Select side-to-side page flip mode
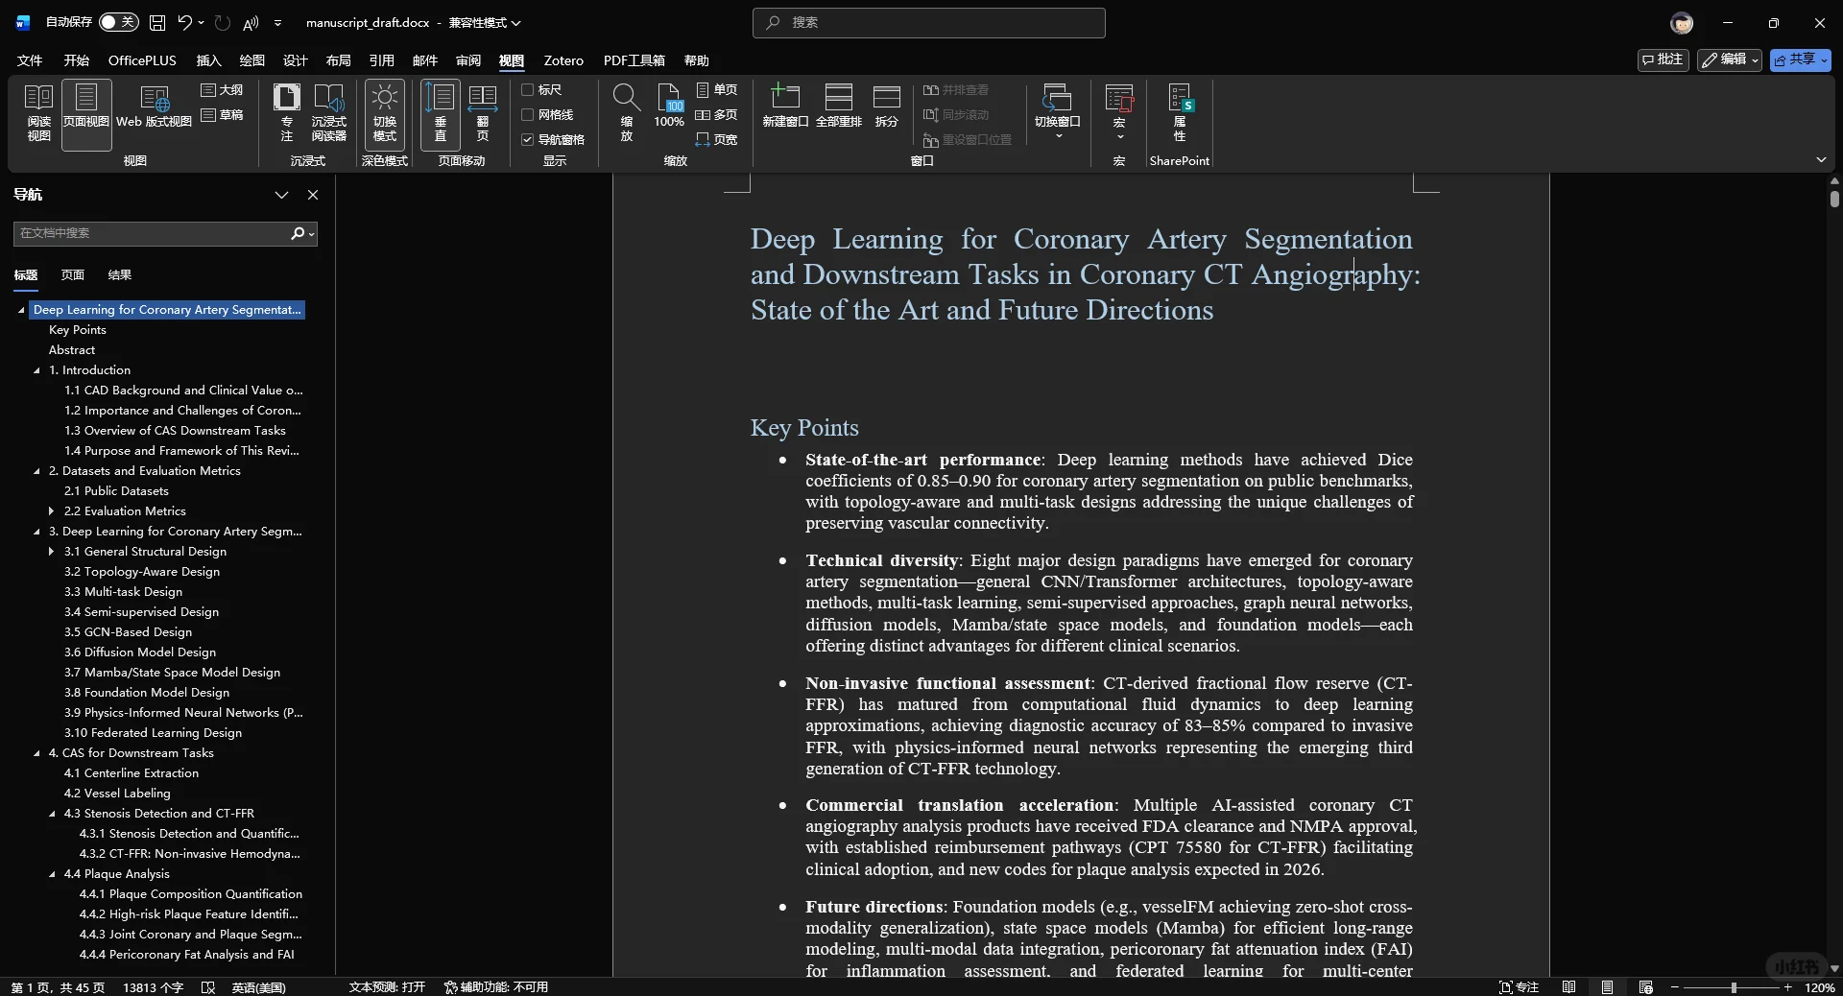 coord(482,112)
